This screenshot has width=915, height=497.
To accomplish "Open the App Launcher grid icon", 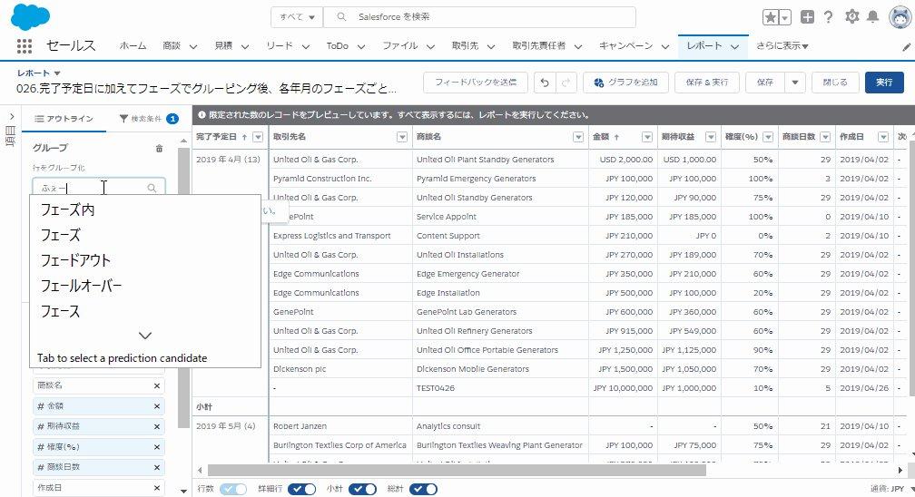I will click(24, 46).
